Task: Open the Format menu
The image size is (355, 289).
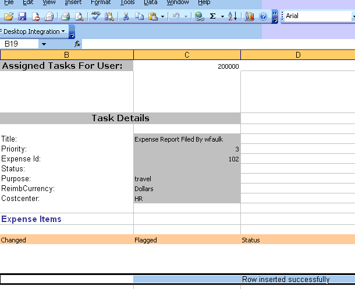Action: pyautogui.click(x=101, y=2)
